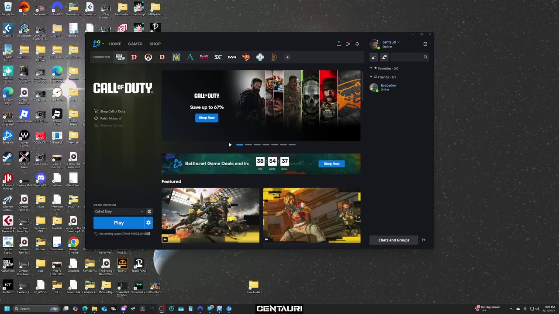This screenshot has height=314, width=559.
Task: Open Overwatch from favorites bar
Action: (x=148, y=57)
